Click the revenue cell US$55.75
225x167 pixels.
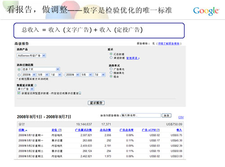click(x=176, y=135)
